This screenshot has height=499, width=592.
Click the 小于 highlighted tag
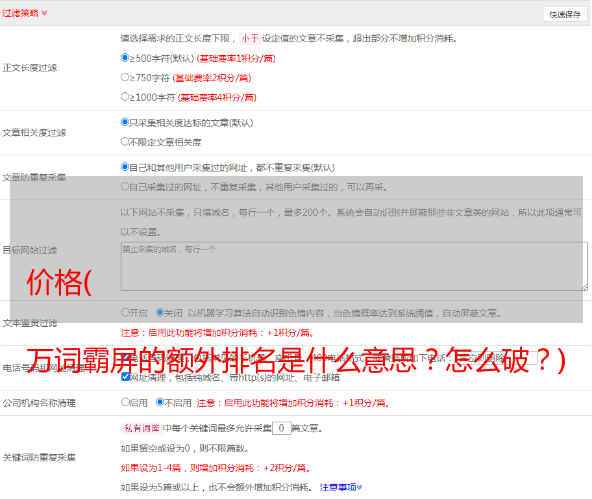[250, 38]
